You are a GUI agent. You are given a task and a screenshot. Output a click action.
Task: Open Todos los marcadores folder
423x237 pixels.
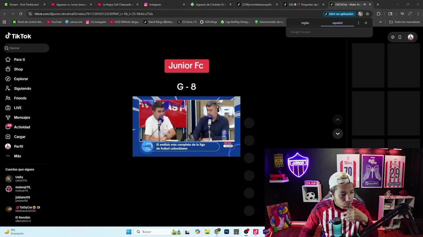click(x=404, y=22)
